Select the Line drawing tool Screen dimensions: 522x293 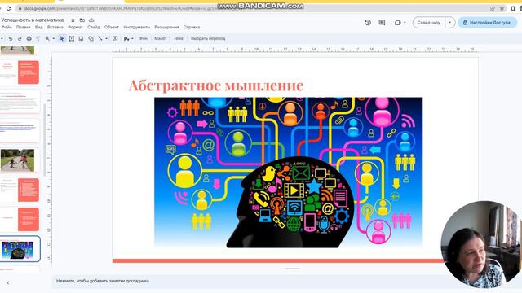[100, 38]
